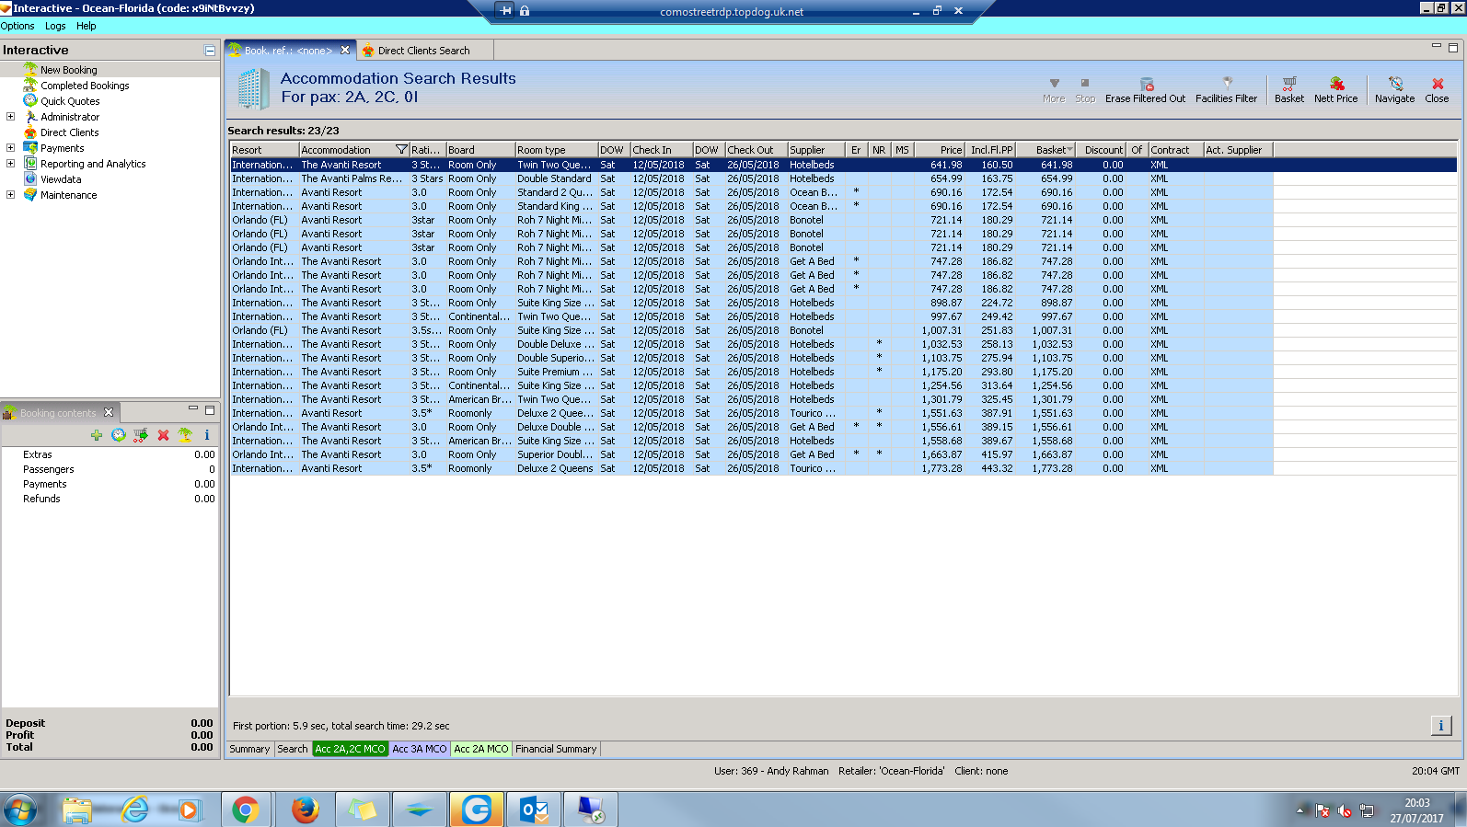
Task: Switch to the Acc 2A MCO tab
Action: coord(480,749)
